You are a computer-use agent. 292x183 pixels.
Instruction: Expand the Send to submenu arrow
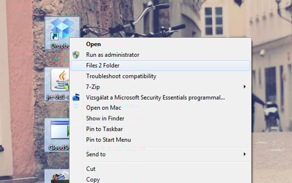pos(245,154)
